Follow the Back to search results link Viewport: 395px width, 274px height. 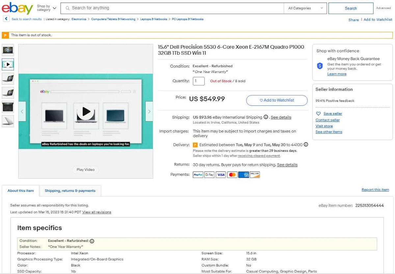point(27,19)
